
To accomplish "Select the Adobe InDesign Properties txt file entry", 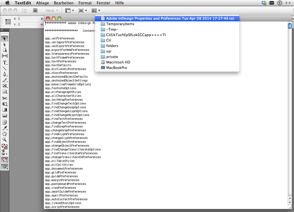I will pyautogui.click(x=167, y=18).
